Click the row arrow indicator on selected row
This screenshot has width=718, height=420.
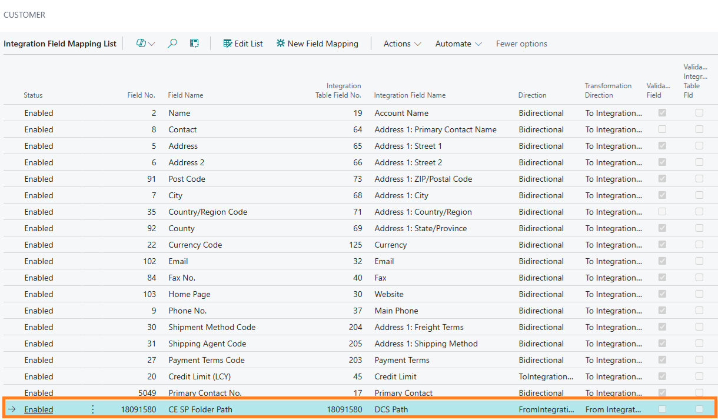[12, 409]
